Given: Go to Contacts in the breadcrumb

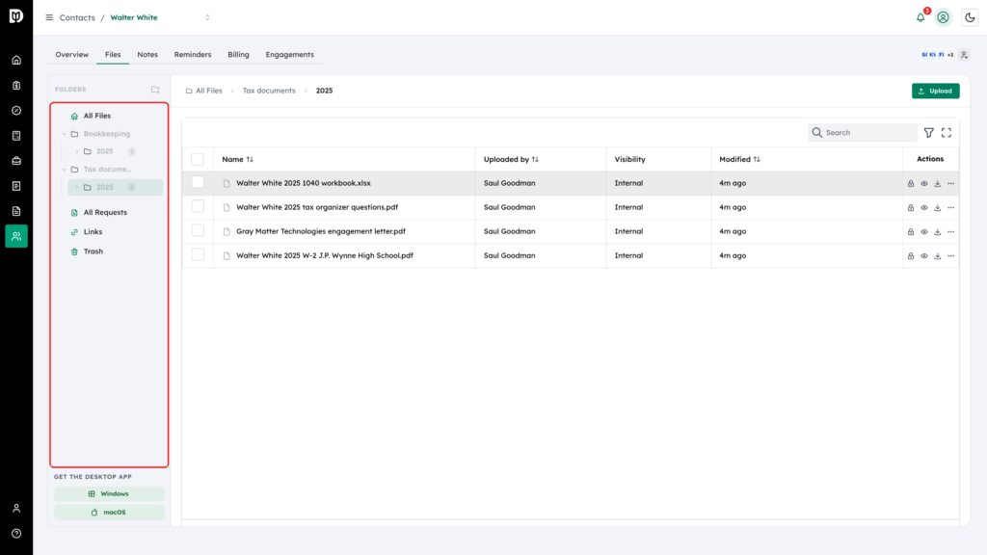Looking at the screenshot, I should click(x=77, y=17).
